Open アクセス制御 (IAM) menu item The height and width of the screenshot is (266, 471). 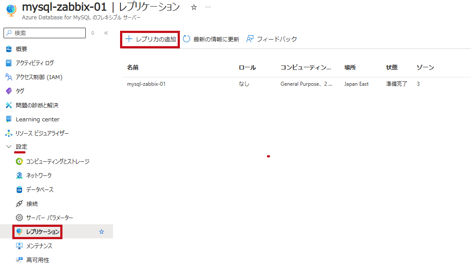[34, 77]
